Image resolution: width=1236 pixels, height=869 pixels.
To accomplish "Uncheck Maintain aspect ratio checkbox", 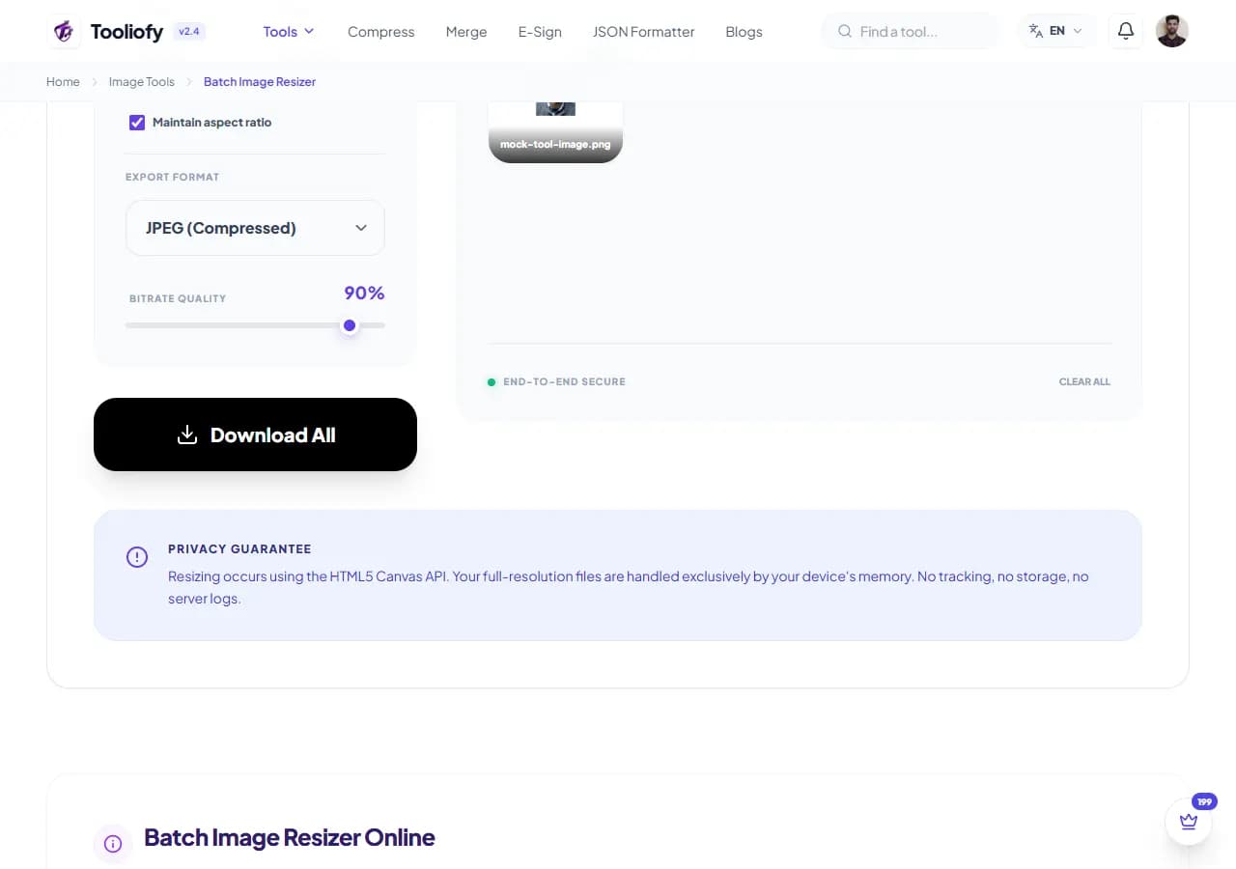I will point(137,123).
